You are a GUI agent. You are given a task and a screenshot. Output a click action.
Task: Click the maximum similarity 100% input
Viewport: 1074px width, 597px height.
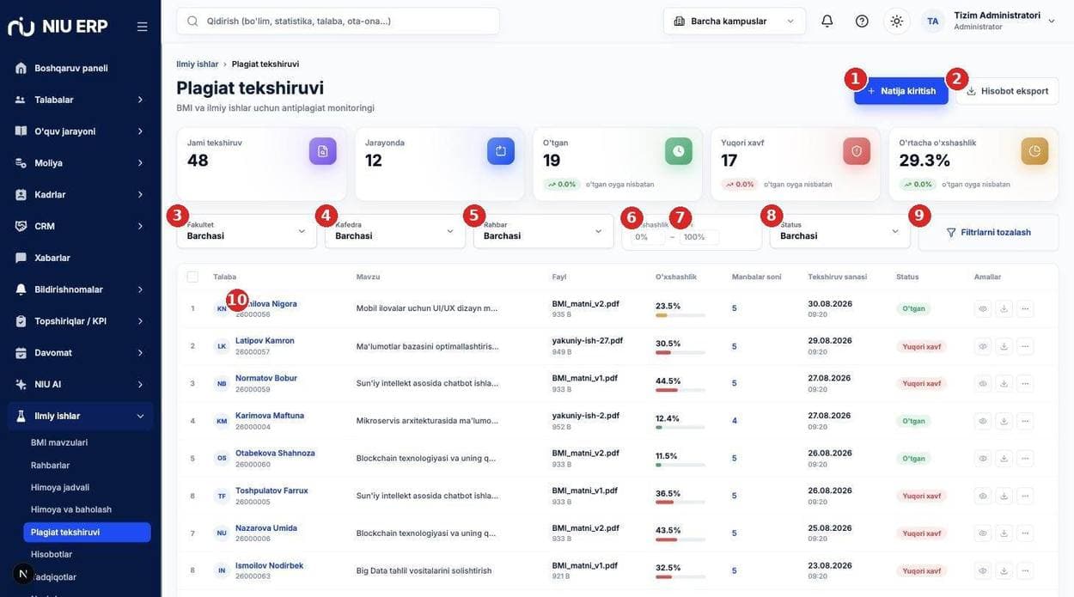[x=699, y=237]
